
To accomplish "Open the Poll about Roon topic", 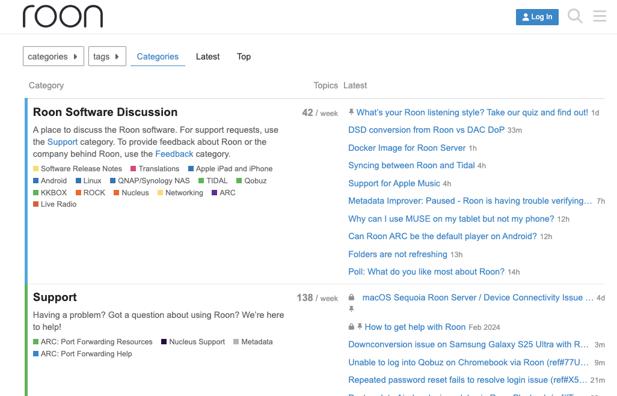I will tap(426, 272).
